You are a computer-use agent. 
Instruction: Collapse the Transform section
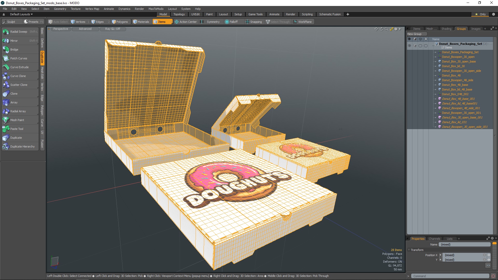409,250
